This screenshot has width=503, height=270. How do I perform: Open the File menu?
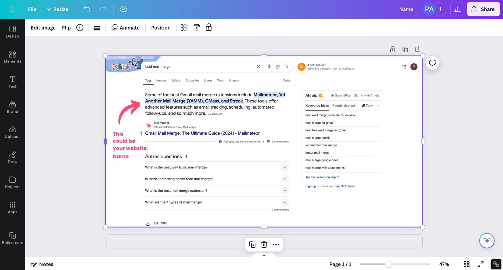(x=32, y=9)
